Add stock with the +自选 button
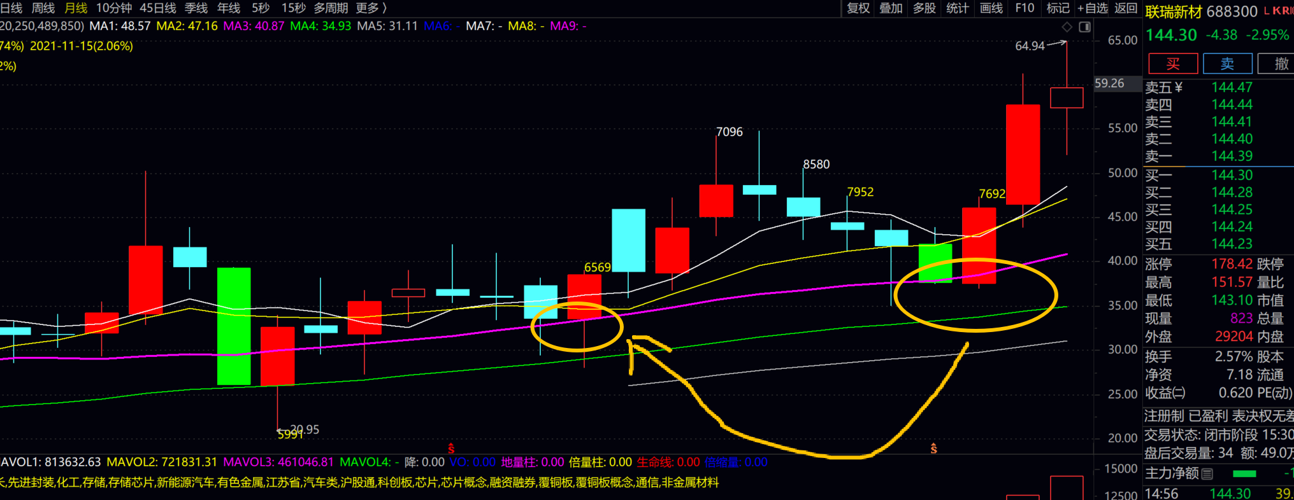The height and width of the screenshot is (500, 1294). tap(1093, 8)
